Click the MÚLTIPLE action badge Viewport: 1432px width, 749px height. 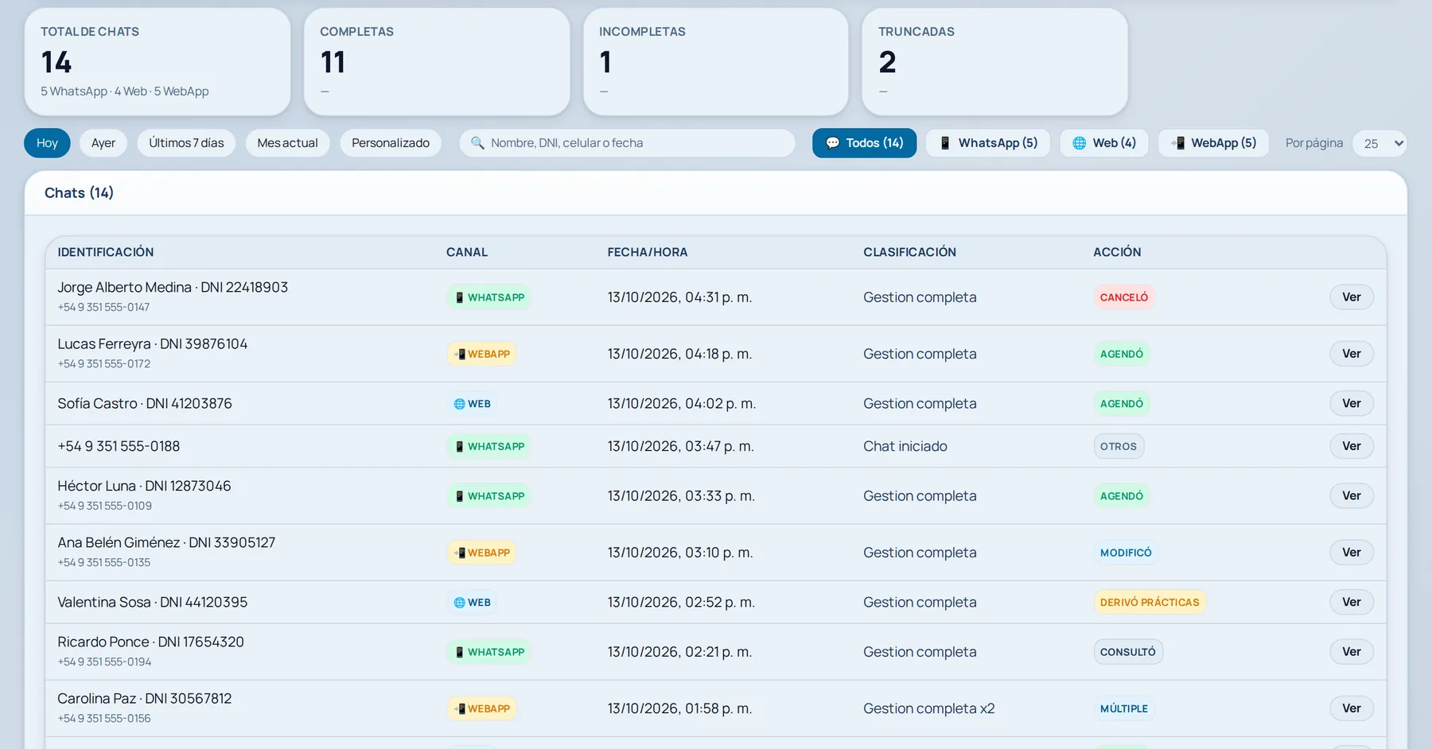pyautogui.click(x=1124, y=708)
